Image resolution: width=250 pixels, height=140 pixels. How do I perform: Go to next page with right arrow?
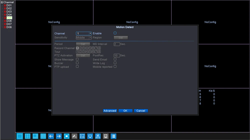click(59, 136)
